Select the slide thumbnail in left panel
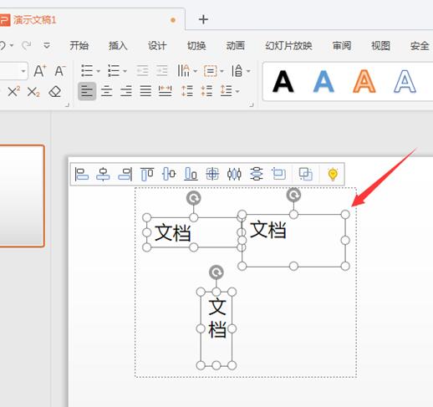 [22, 196]
